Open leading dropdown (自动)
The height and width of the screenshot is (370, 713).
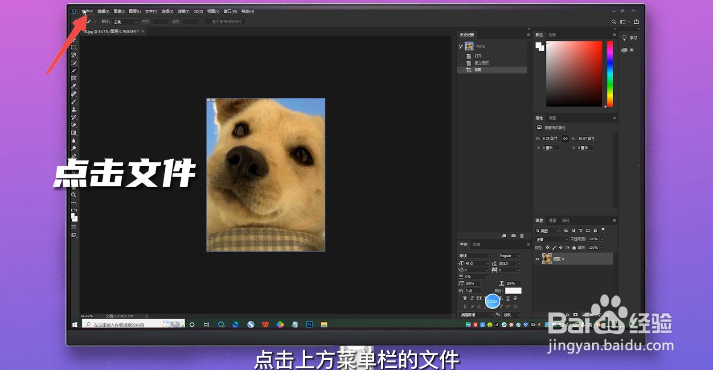(509, 263)
